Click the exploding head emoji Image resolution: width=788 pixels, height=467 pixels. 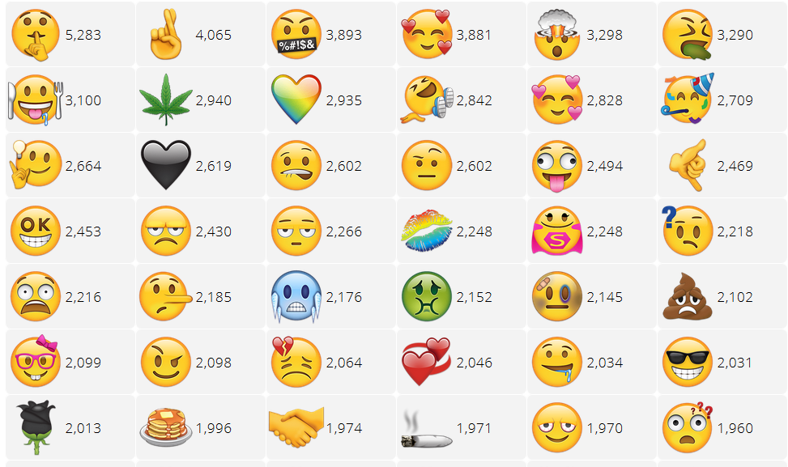[x=557, y=34]
